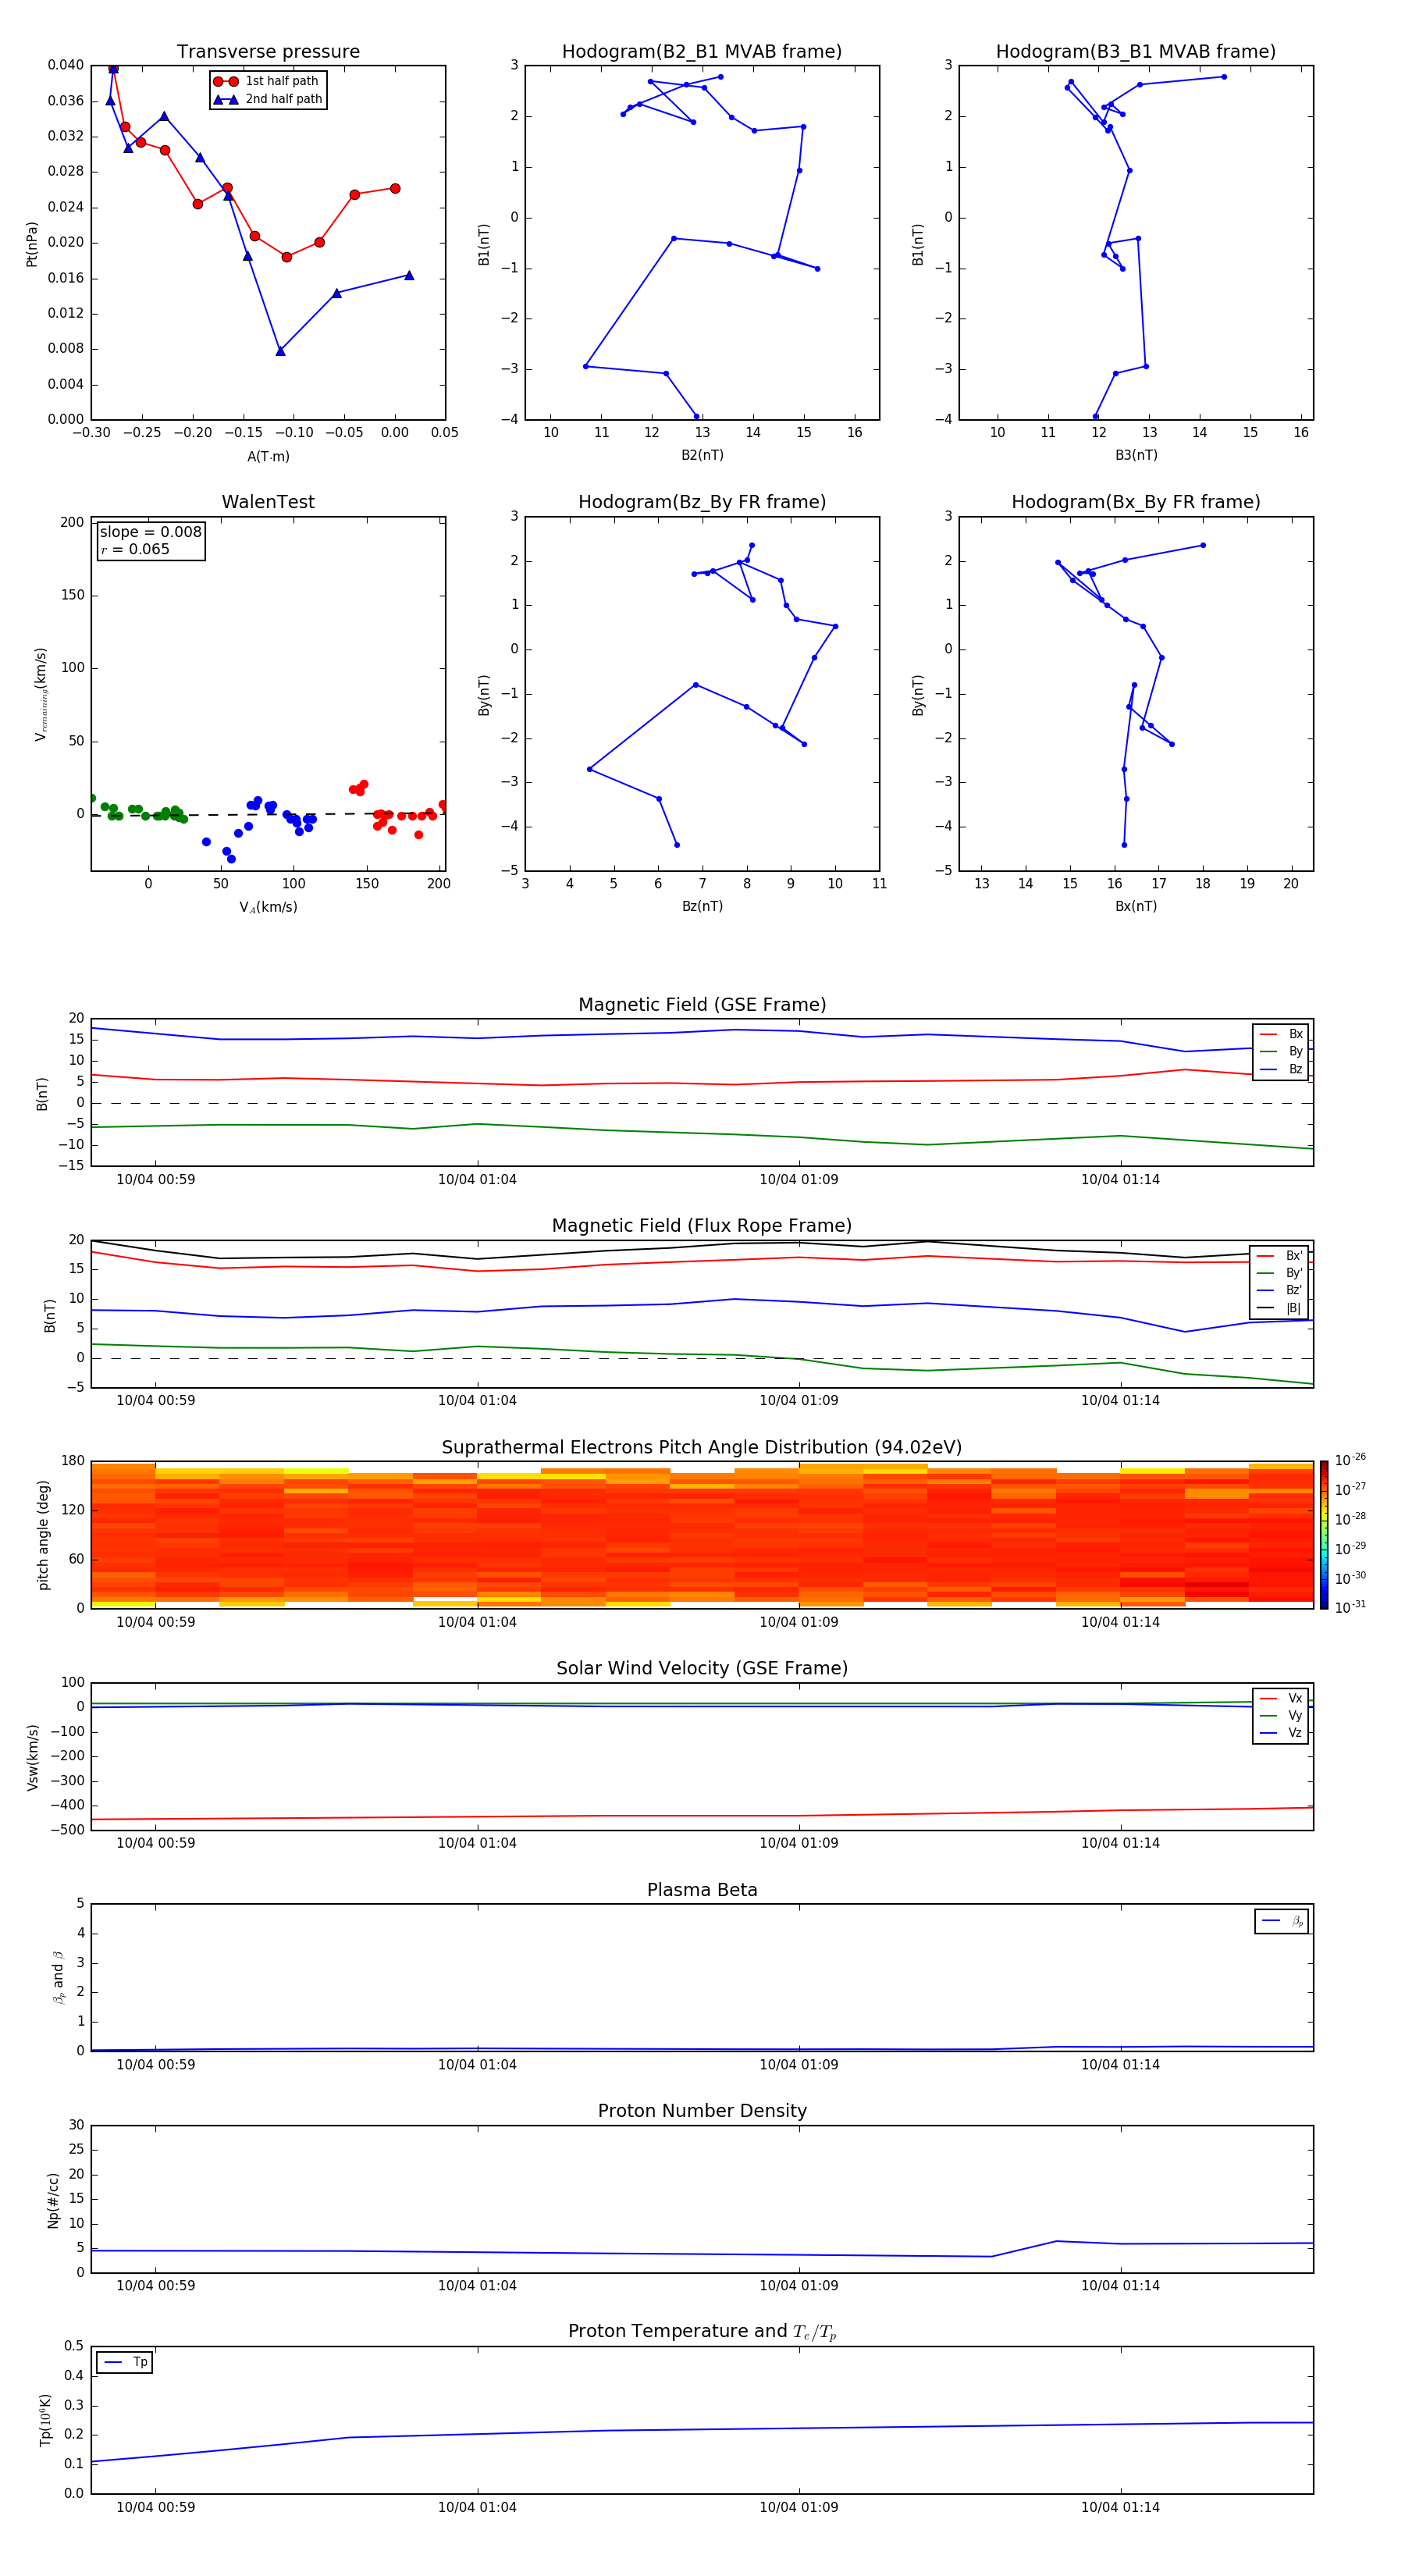Click the "10/04 00:59" tick under GSE Magnetic Field
Image resolution: width=1405 pixels, height=2576 pixels.
tap(156, 1179)
